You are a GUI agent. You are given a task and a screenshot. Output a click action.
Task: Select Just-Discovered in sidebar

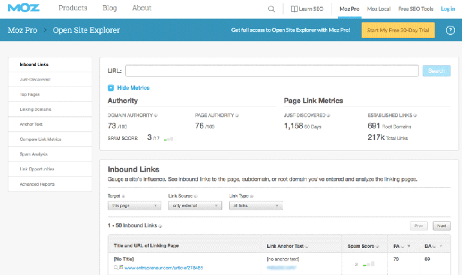[x=50, y=79]
